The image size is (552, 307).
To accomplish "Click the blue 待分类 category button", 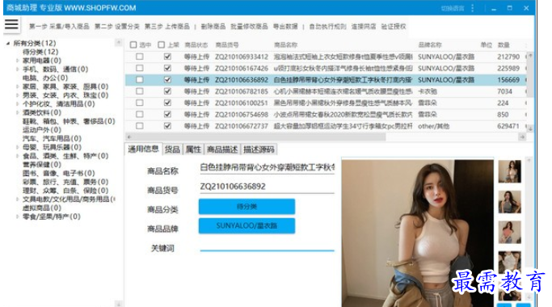I will [x=247, y=207].
